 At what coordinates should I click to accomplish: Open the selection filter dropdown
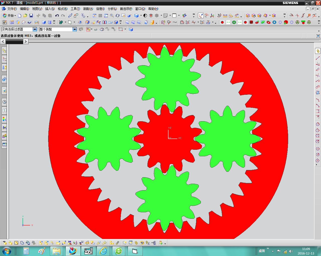coord(35,29)
